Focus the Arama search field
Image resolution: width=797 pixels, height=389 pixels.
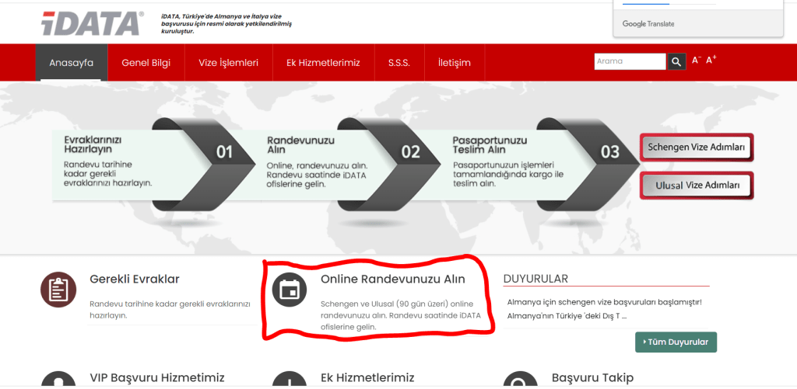(630, 61)
